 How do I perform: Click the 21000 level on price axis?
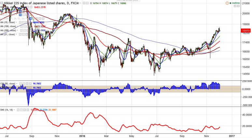[246, 3]
